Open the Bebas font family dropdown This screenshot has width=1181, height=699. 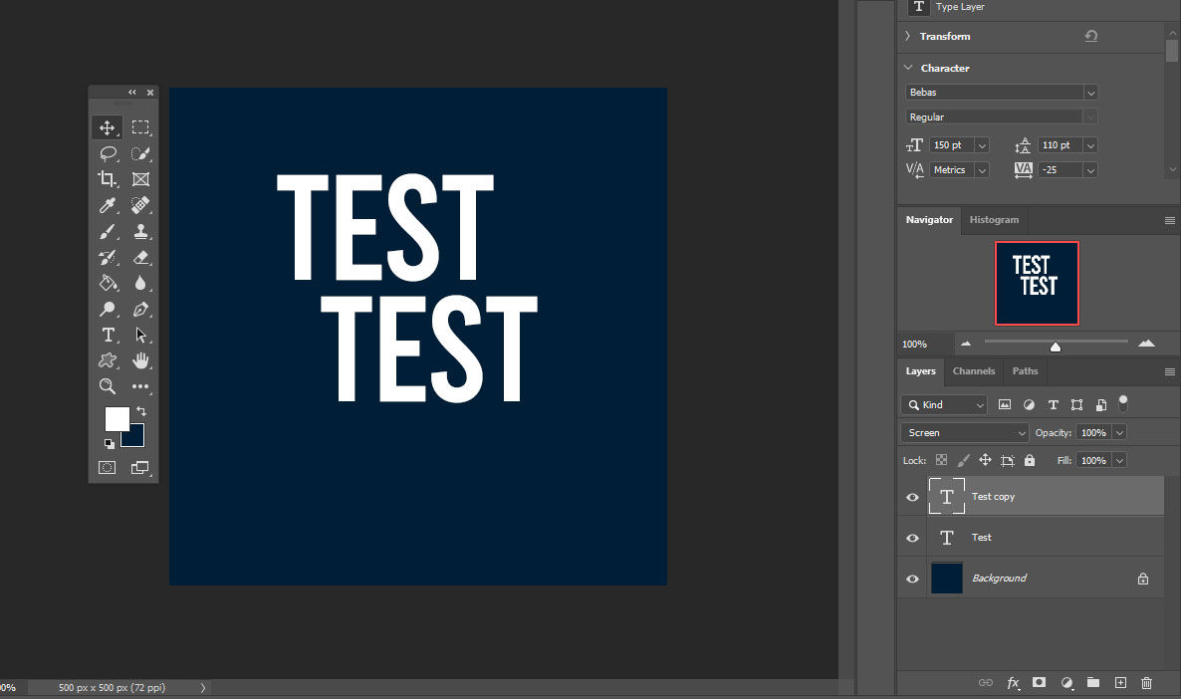[1089, 93]
